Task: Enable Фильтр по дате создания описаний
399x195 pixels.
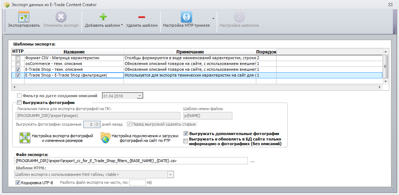Action: click(19, 96)
